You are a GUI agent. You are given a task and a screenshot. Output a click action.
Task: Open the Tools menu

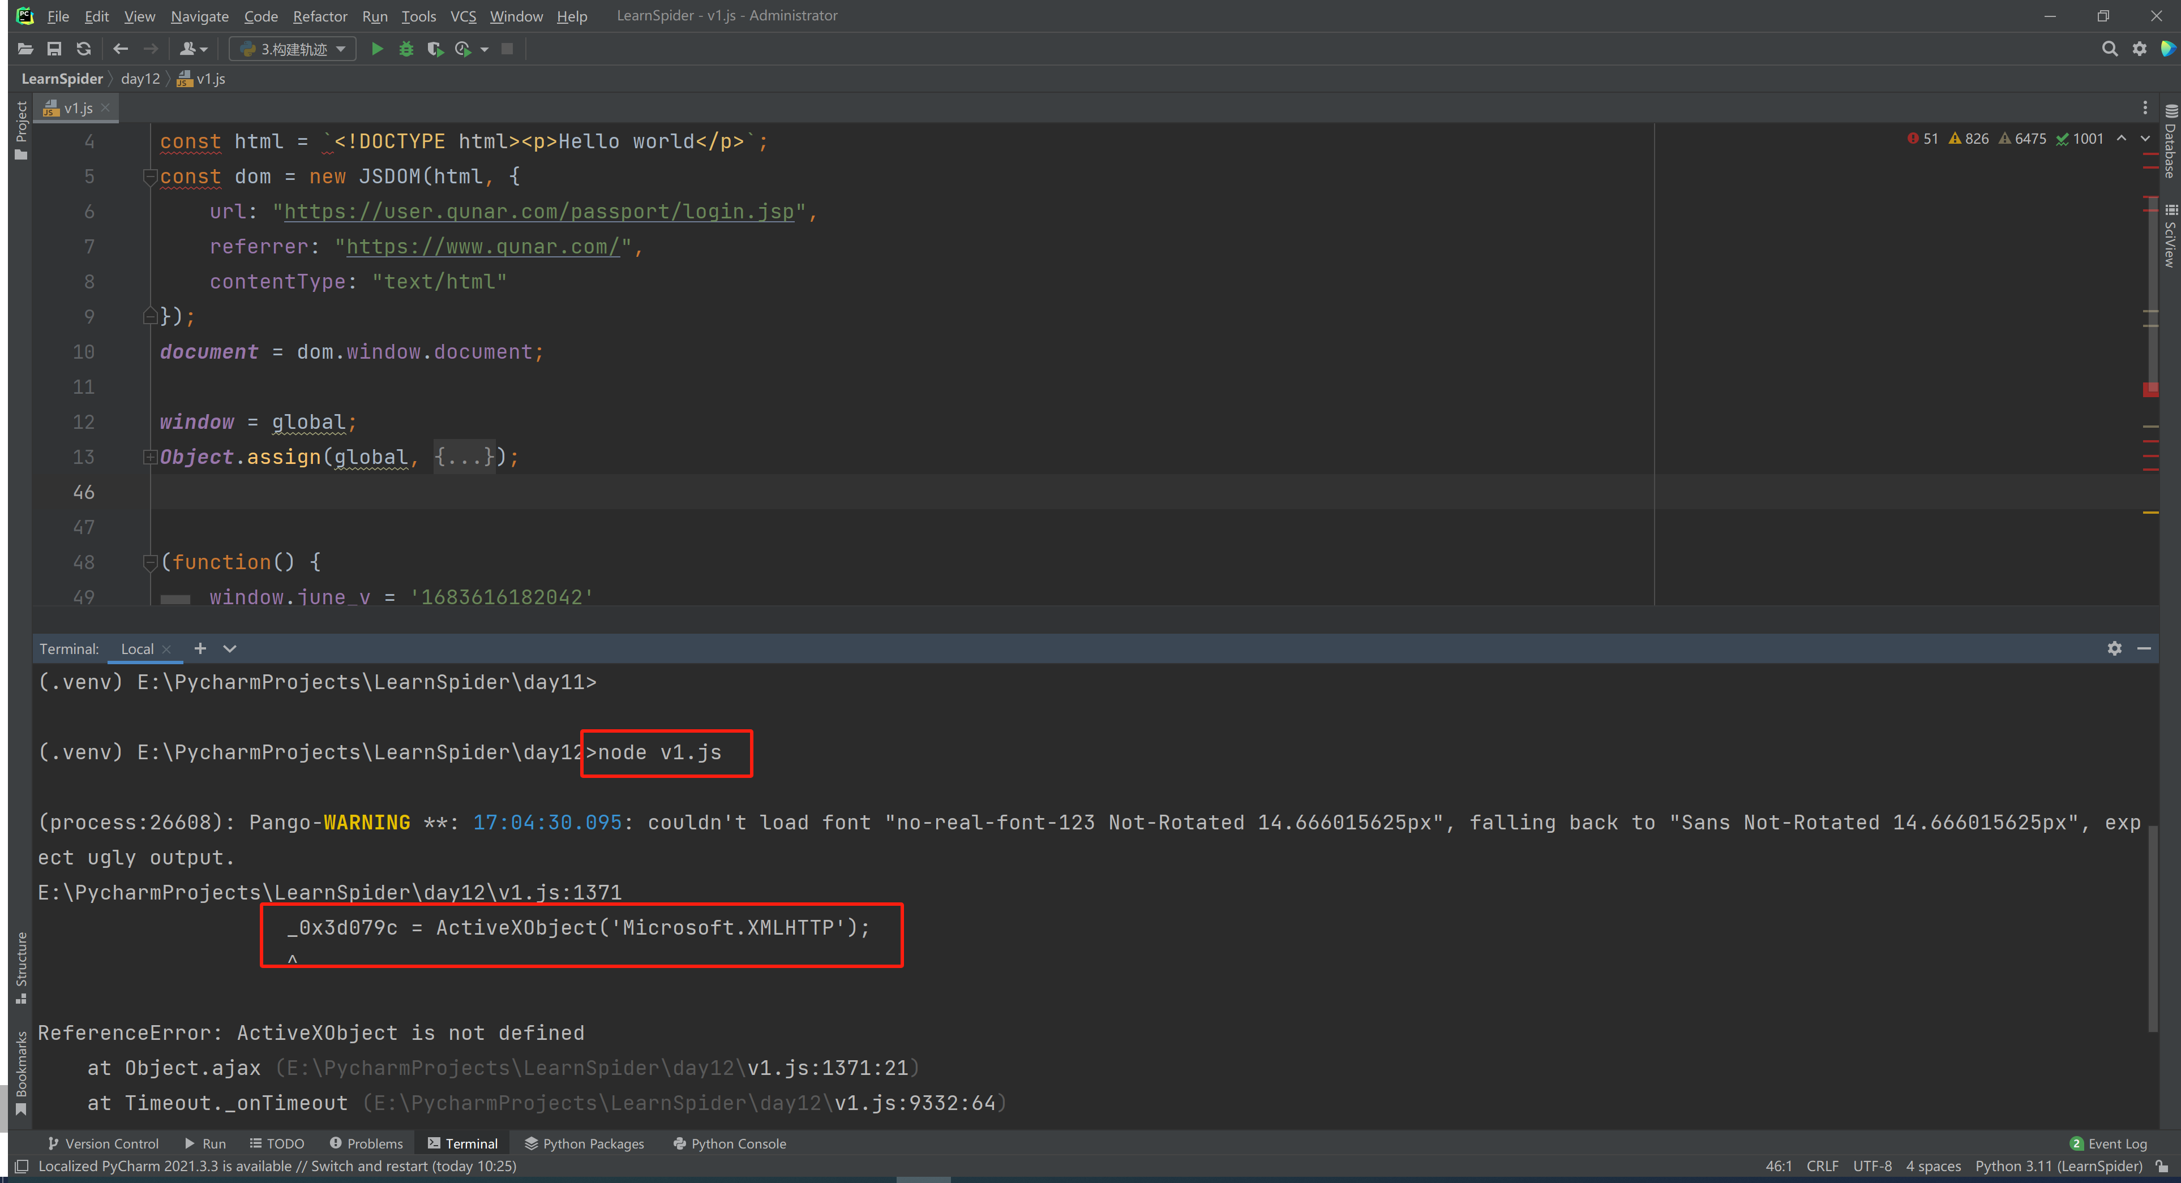click(x=418, y=16)
